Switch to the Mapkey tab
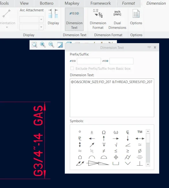The image size is (169, 188). [x=72, y=3]
